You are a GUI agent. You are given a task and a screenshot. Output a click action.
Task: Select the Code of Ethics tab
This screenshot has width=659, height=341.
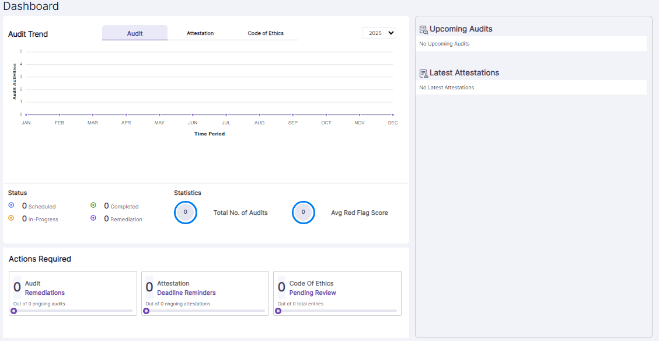click(266, 33)
